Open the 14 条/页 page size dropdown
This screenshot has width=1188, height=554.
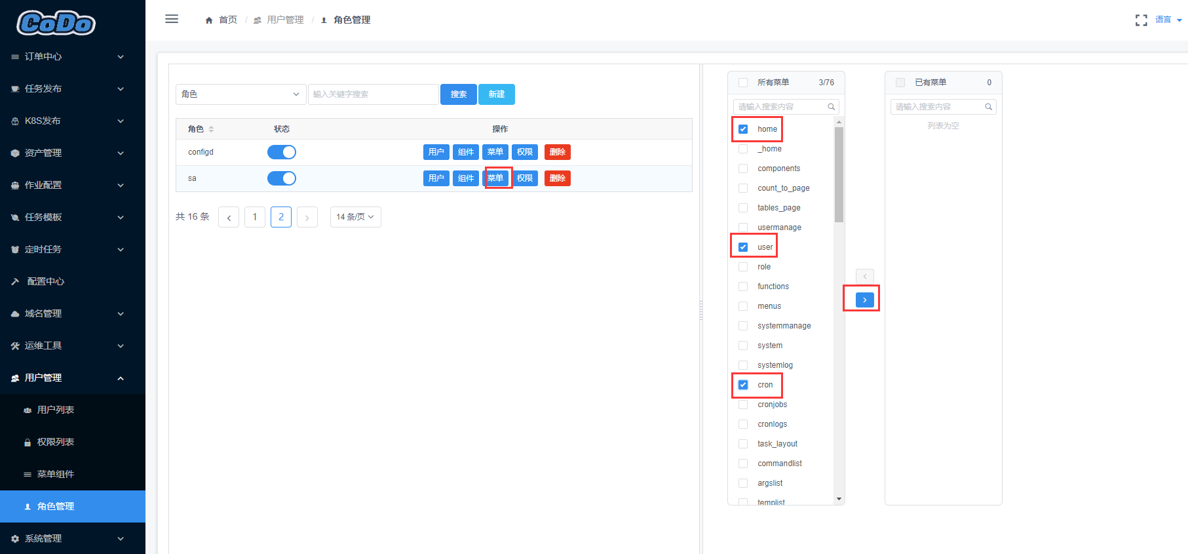click(x=355, y=217)
